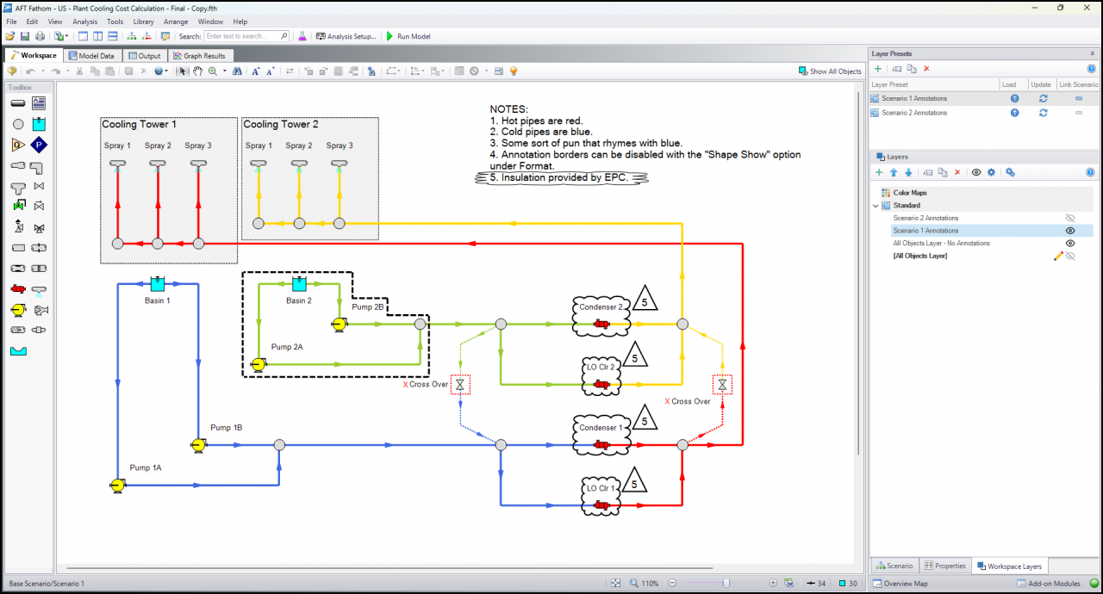
Task: Switch to Properties panel tab
Action: (944, 566)
